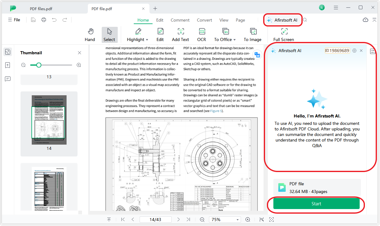The height and width of the screenshot is (226, 380).
Task: Click the green Start button
Action: (x=316, y=204)
